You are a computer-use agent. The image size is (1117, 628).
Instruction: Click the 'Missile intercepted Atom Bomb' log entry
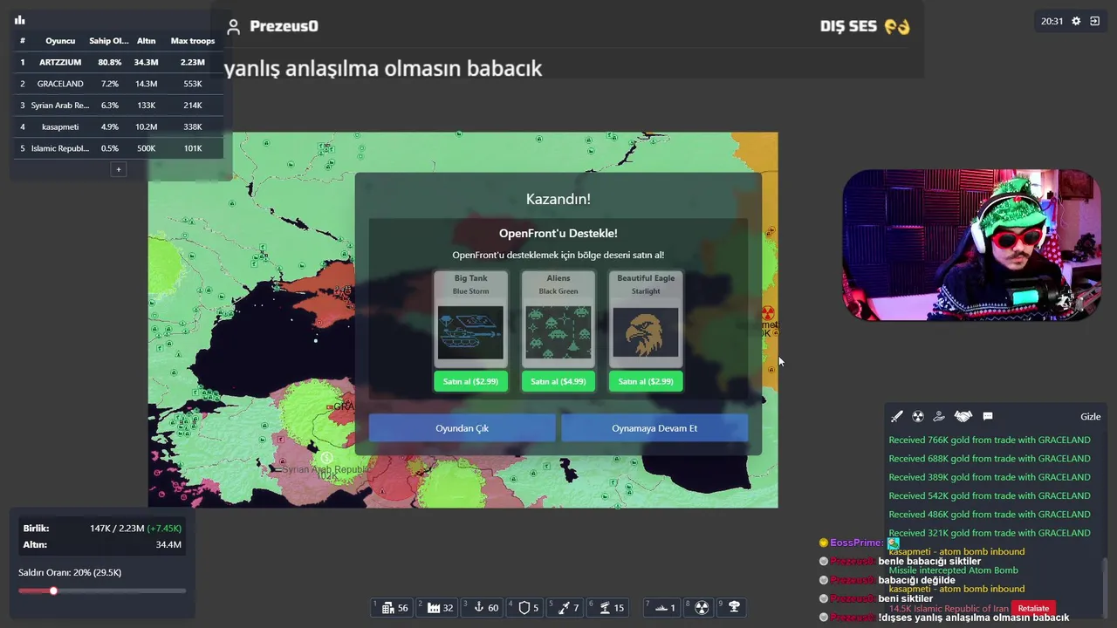coord(953,570)
